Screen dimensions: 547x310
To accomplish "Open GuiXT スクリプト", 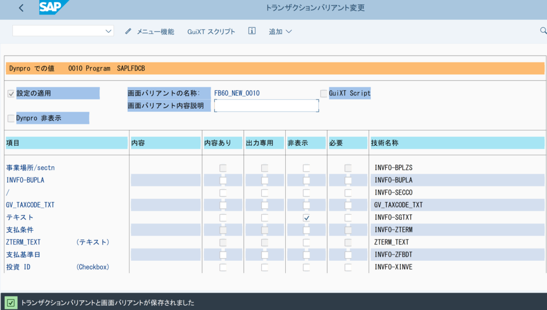I will 211,32.
